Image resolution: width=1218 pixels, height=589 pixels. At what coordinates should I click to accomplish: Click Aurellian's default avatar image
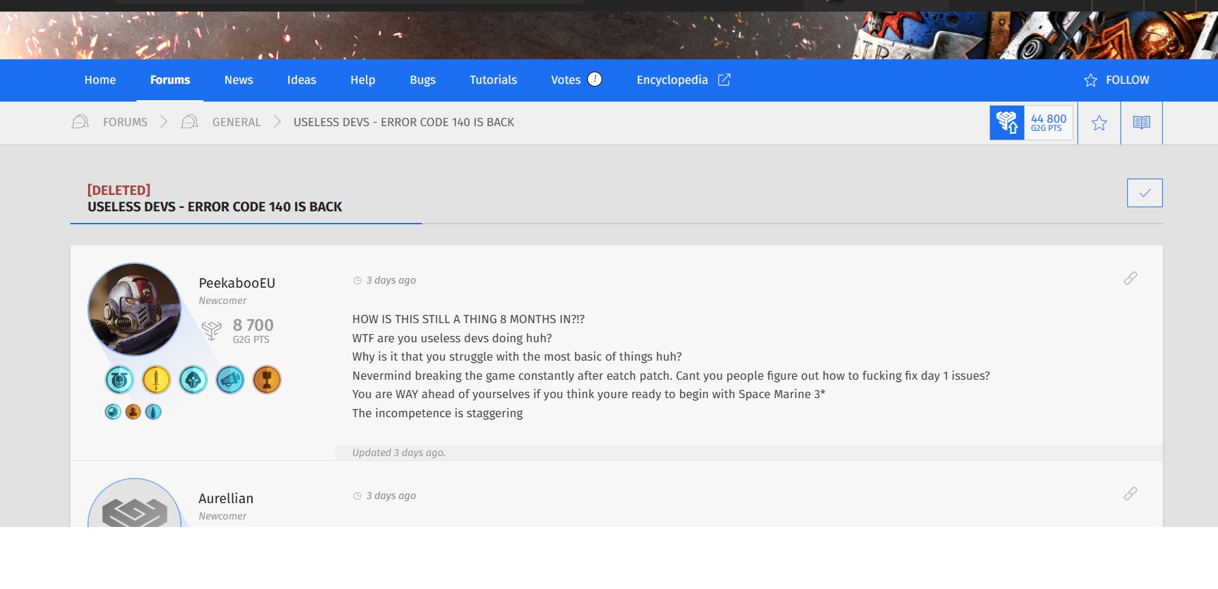134,502
